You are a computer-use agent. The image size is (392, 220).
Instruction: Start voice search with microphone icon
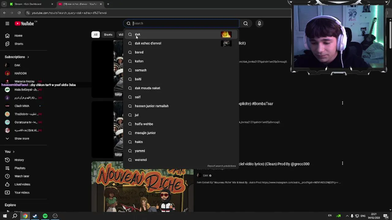[259, 23]
